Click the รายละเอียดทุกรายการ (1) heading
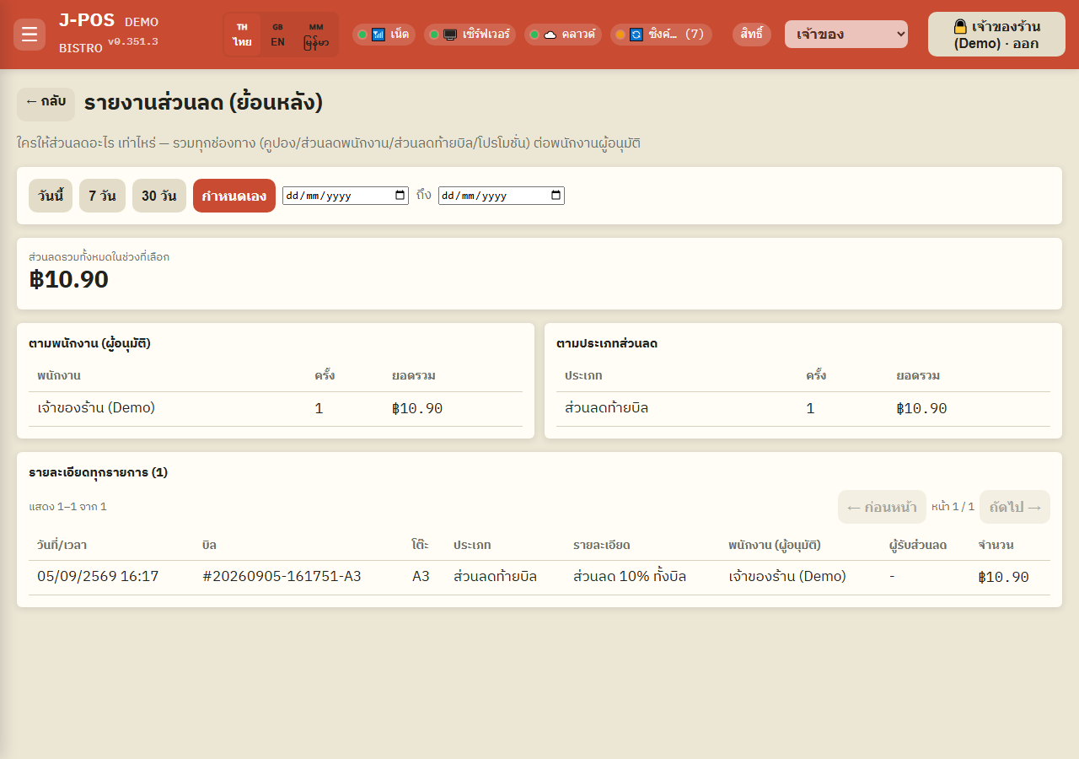Screen dimensions: 1079x759 click(98, 472)
